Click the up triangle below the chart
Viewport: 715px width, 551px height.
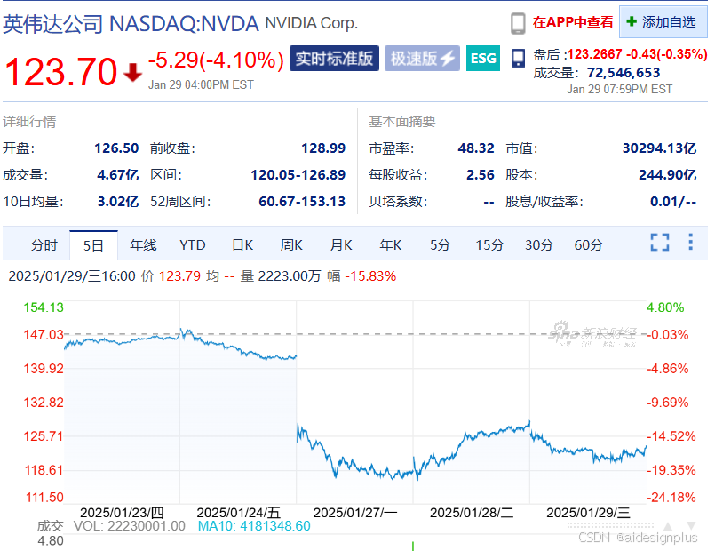click(x=668, y=526)
